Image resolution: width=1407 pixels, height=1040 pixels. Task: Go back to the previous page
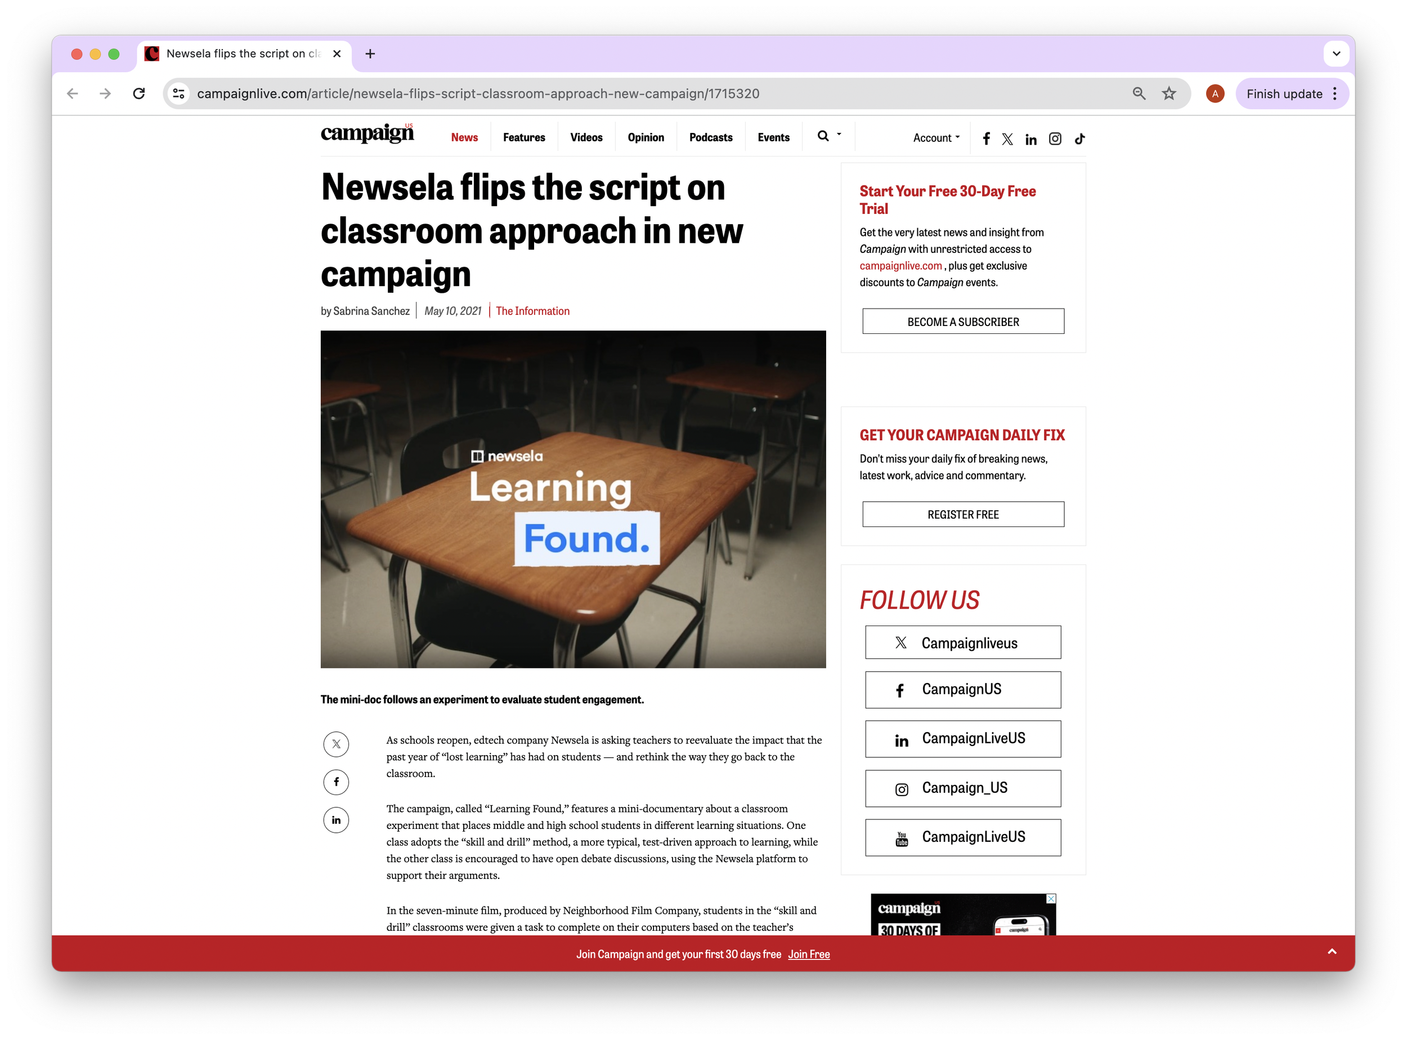pyautogui.click(x=73, y=94)
